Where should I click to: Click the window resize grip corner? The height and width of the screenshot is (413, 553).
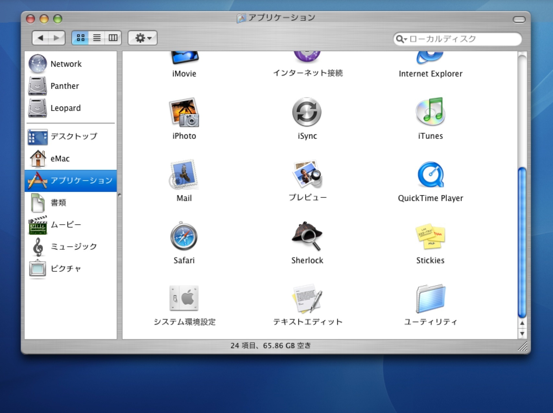click(523, 347)
